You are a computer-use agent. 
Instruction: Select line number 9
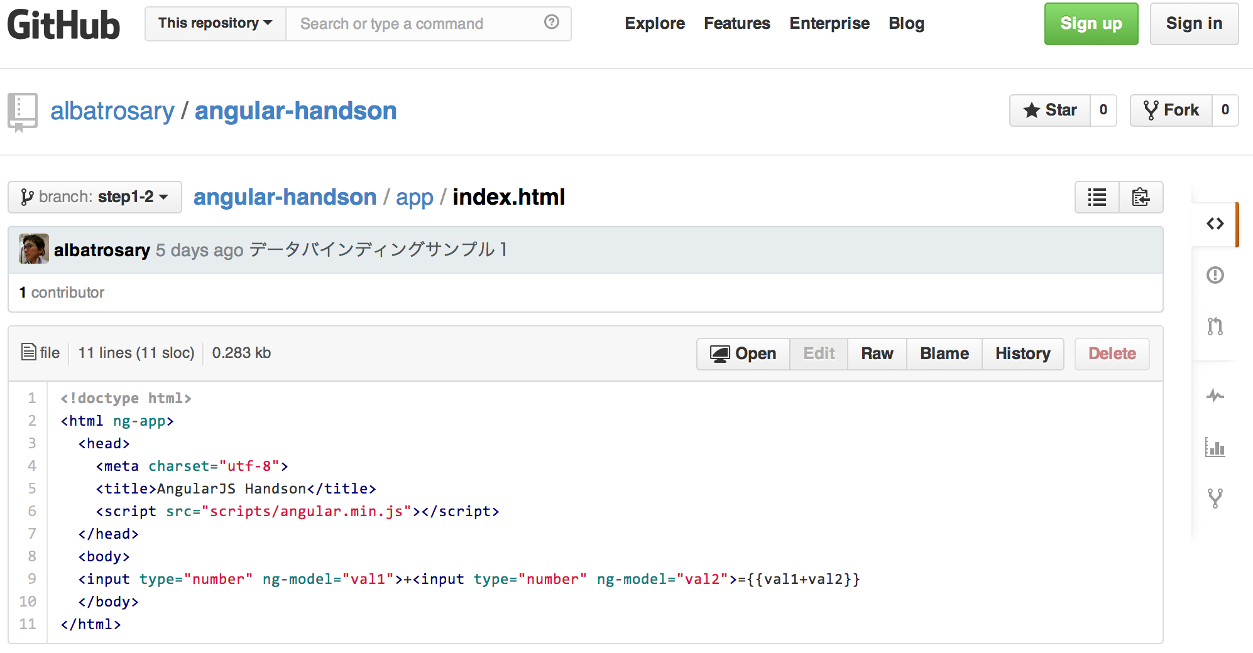click(x=31, y=579)
